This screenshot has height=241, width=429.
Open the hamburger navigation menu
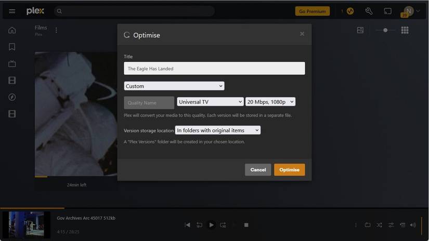(x=12, y=11)
